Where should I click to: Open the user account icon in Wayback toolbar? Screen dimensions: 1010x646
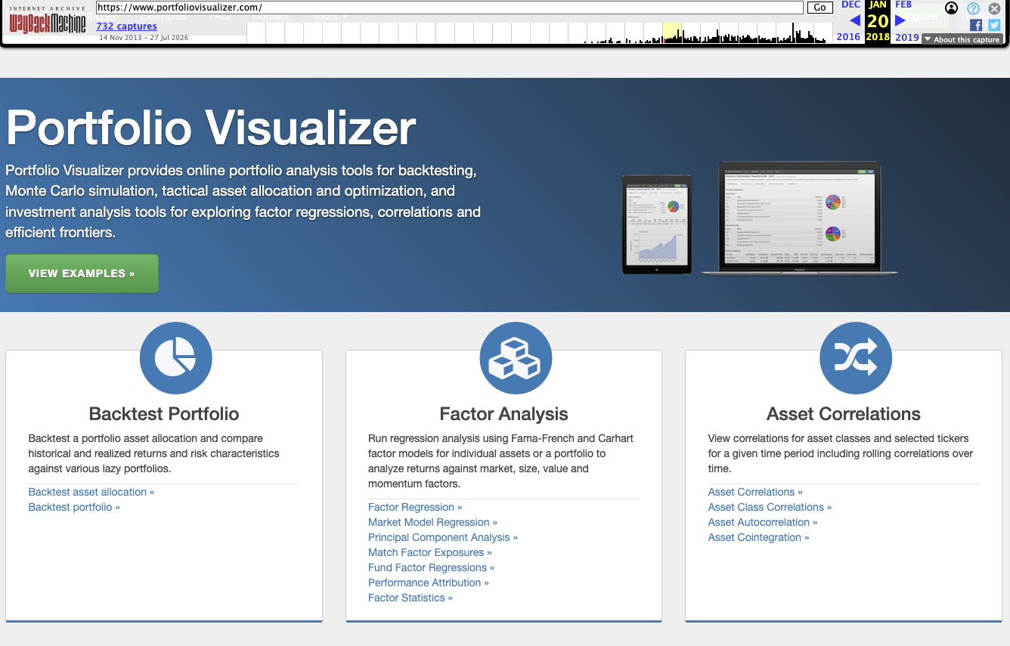[x=952, y=8]
